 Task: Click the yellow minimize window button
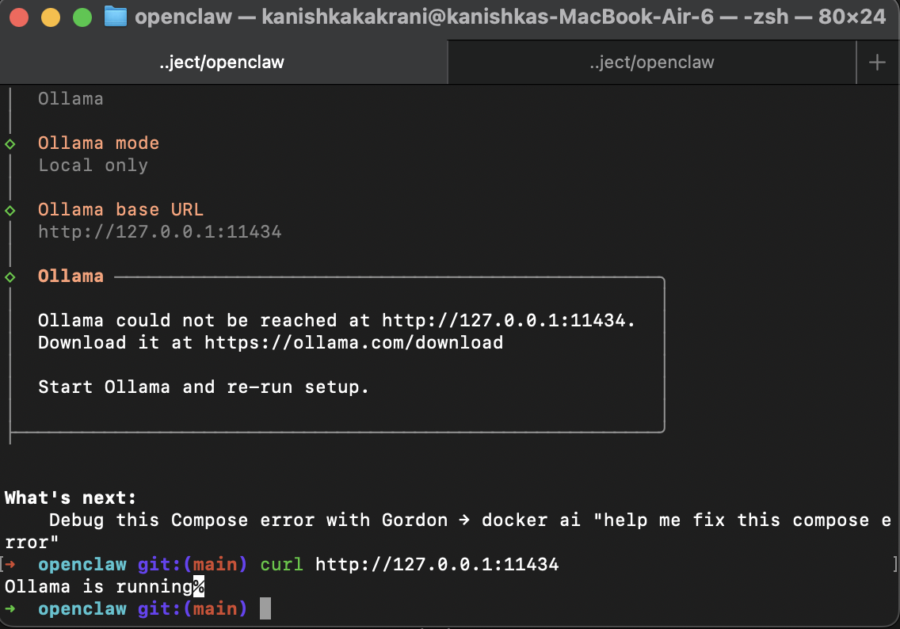[x=51, y=17]
